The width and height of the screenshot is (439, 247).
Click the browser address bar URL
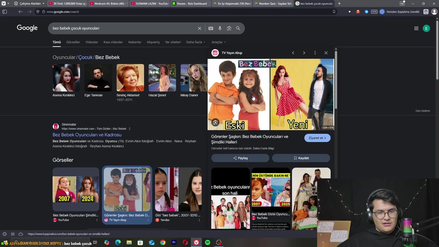coord(63,12)
